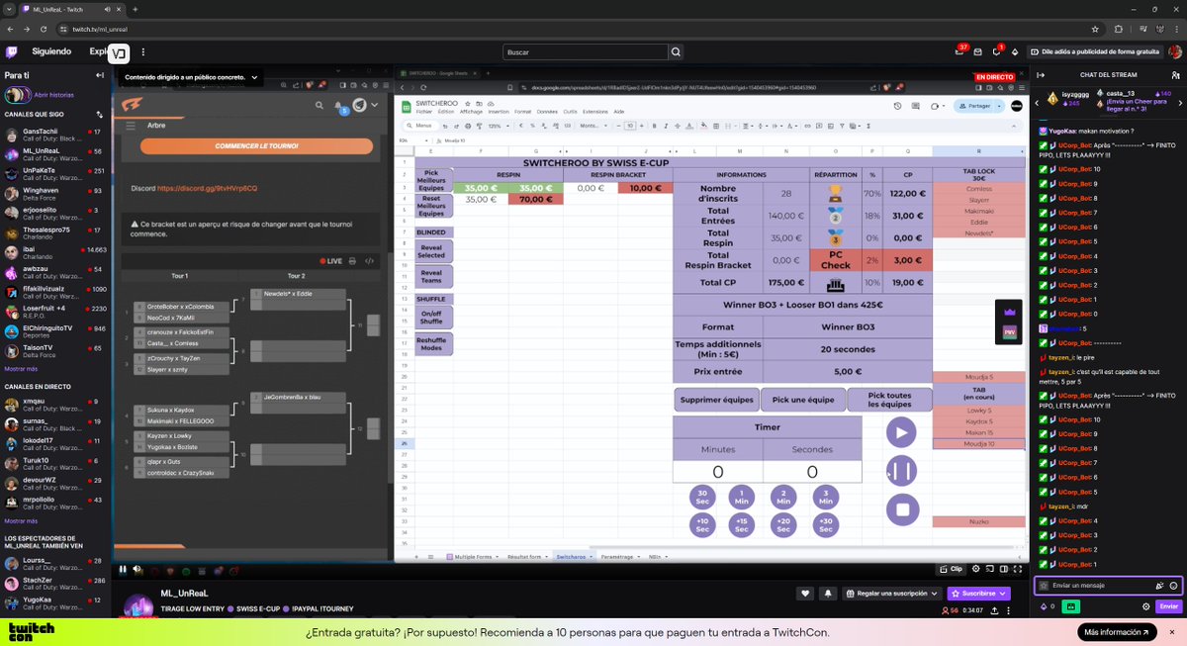Viewport: 1187px width, 646px height.
Task: Switch to the Siguiendo tab
Action: [x=51, y=51]
